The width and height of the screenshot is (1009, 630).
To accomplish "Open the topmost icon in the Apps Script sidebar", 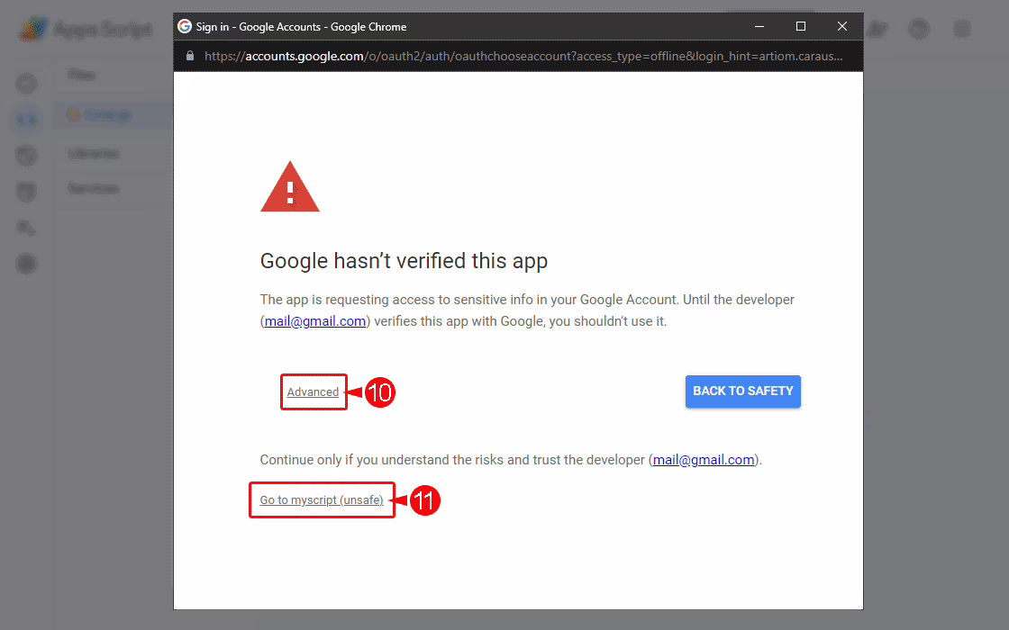I will point(27,84).
